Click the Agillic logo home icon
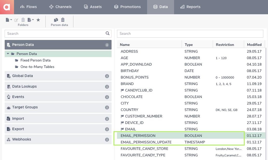The width and height of the screenshot is (268, 160). [x=7, y=7]
